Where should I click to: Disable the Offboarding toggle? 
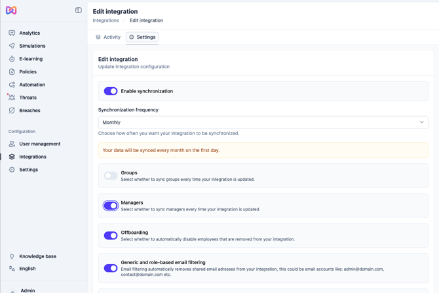111,235
